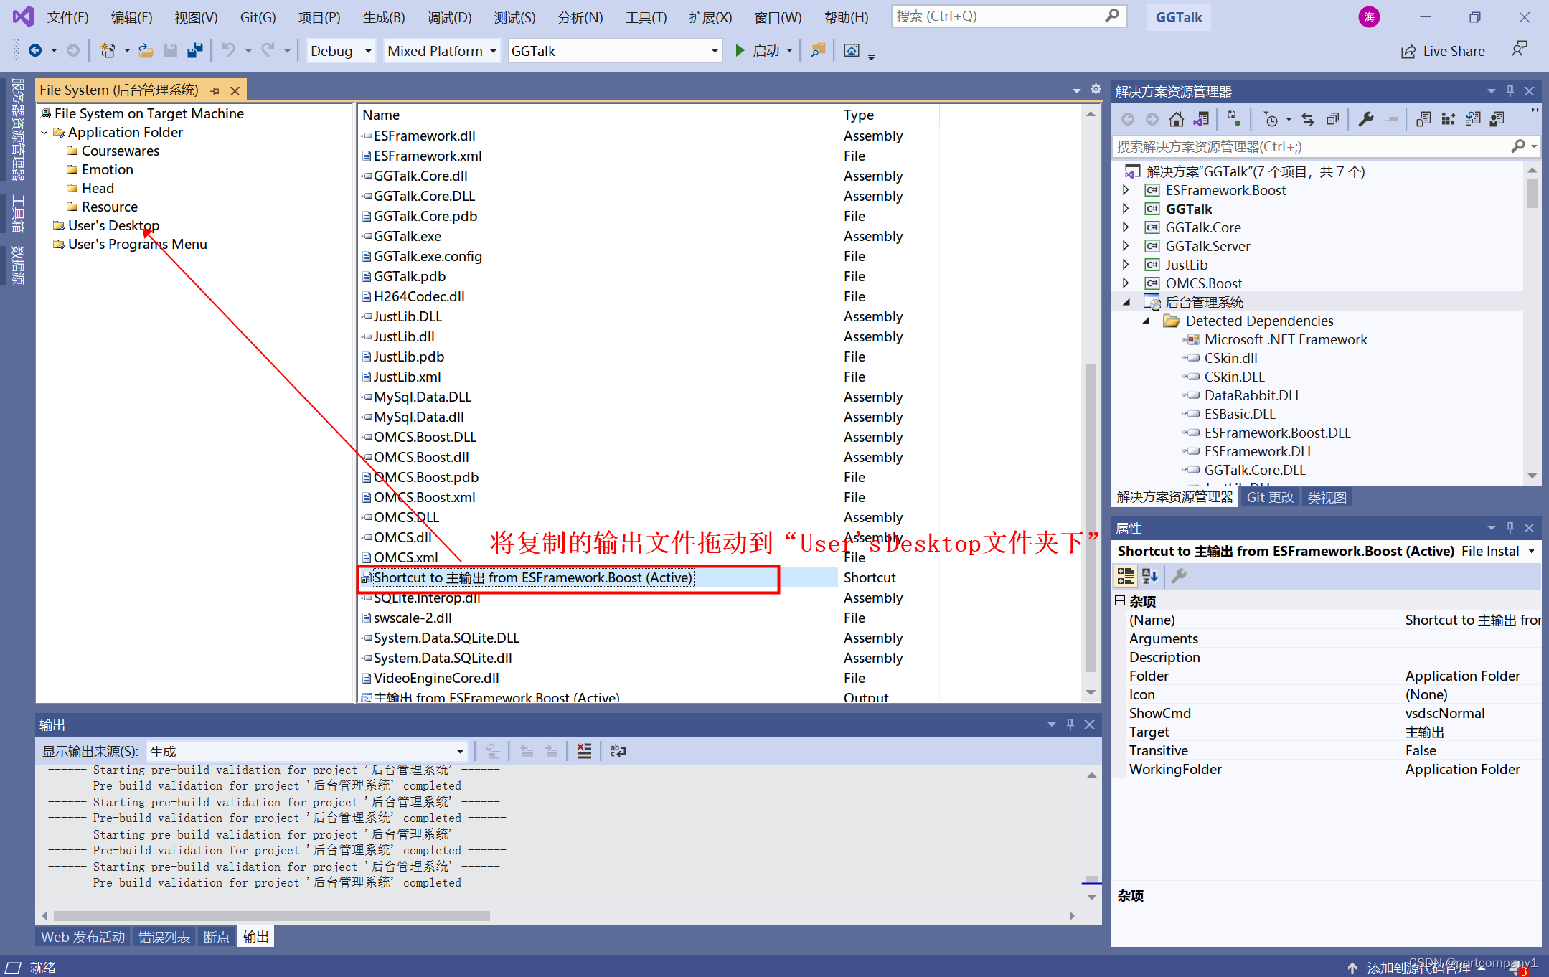Click the Start/Launch button icon
Image resolution: width=1549 pixels, height=977 pixels.
(x=738, y=49)
